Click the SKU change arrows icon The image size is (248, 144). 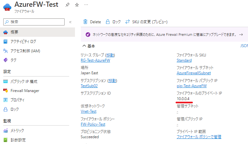tap(128, 22)
